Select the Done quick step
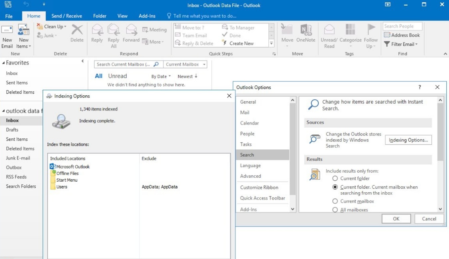Image resolution: width=449 pixels, height=259 pixels. tap(231, 36)
